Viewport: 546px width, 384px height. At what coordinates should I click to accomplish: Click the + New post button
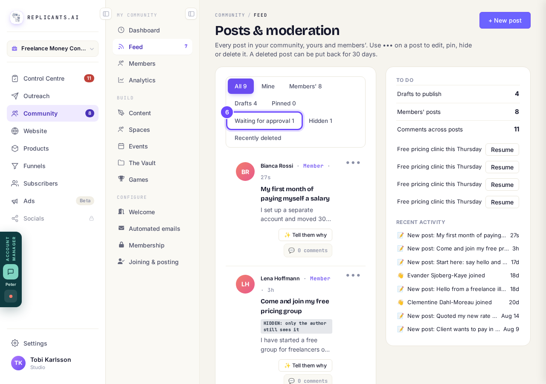click(505, 20)
